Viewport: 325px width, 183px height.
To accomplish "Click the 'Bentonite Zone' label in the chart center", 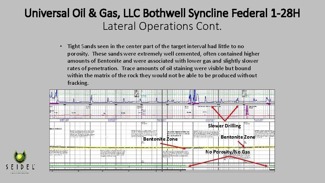I will pos(160,139).
